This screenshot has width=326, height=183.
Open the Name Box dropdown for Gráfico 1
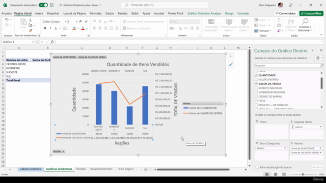click(x=33, y=42)
